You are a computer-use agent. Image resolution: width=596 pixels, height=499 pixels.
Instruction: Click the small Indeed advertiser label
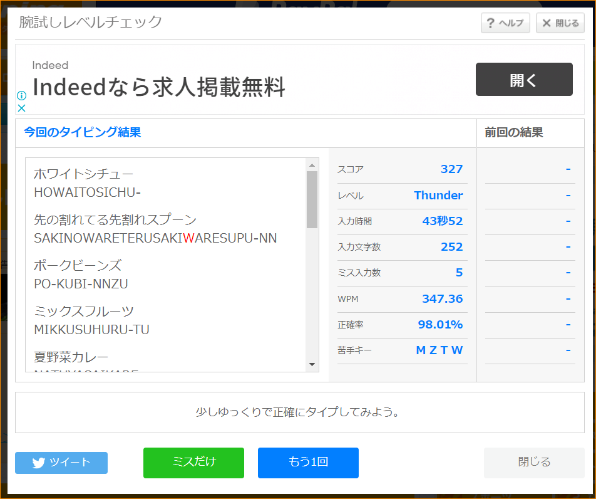tap(50, 65)
